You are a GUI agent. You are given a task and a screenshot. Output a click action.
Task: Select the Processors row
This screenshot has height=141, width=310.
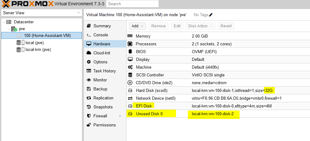coord(218,44)
